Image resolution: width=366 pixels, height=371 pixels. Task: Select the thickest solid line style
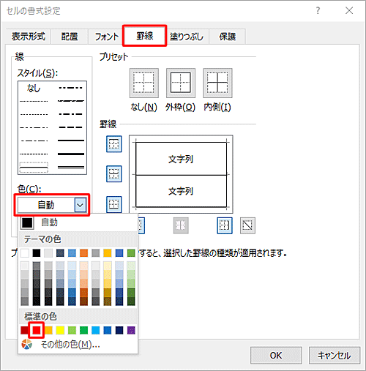pos(71,154)
